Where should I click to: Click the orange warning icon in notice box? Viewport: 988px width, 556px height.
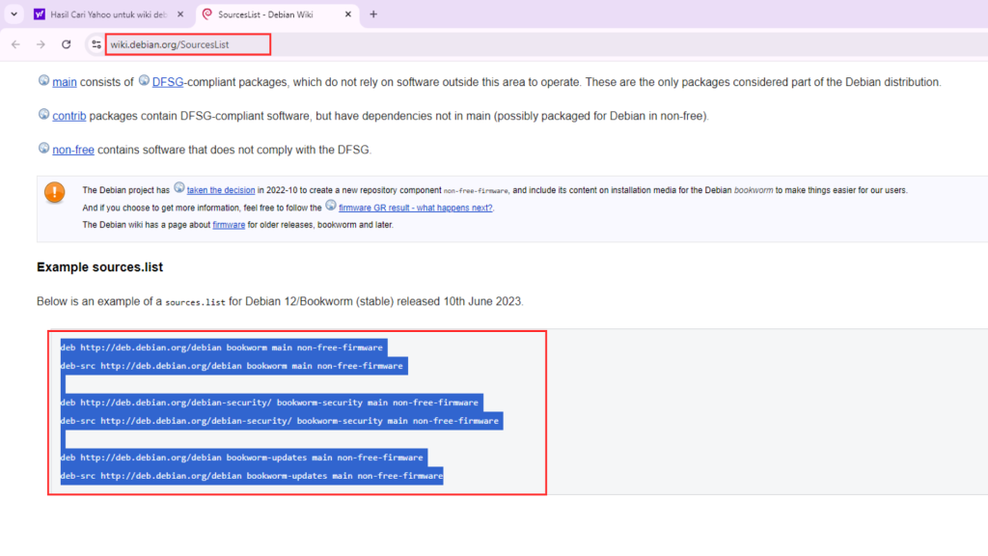click(55, 192)
